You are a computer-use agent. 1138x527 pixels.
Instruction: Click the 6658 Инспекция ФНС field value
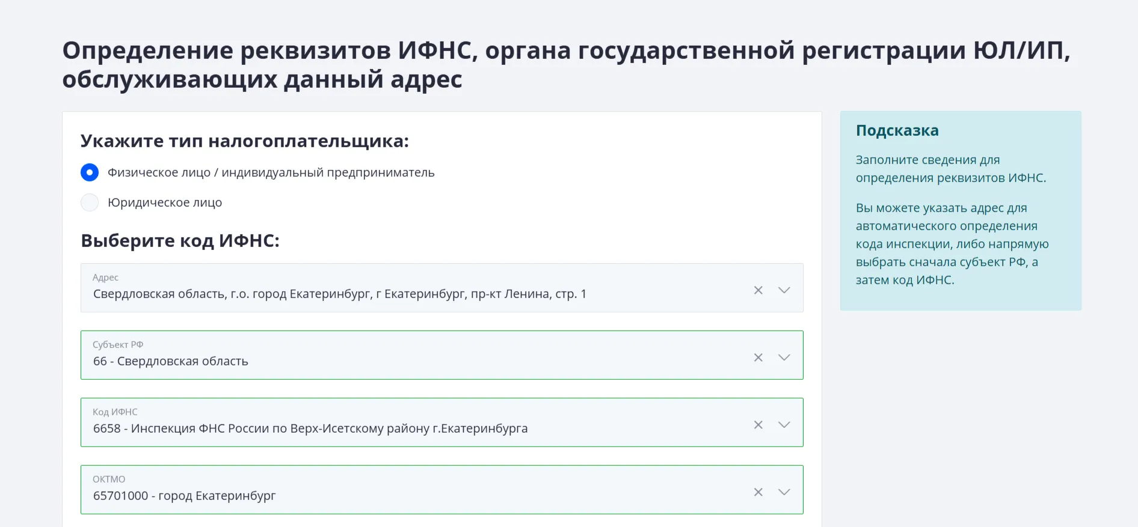click(310, 428)
